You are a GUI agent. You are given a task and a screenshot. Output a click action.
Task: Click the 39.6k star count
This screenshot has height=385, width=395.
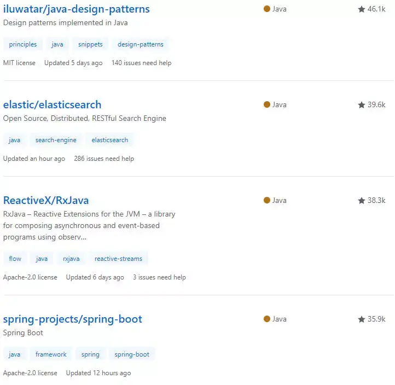(x=376, y=105)
